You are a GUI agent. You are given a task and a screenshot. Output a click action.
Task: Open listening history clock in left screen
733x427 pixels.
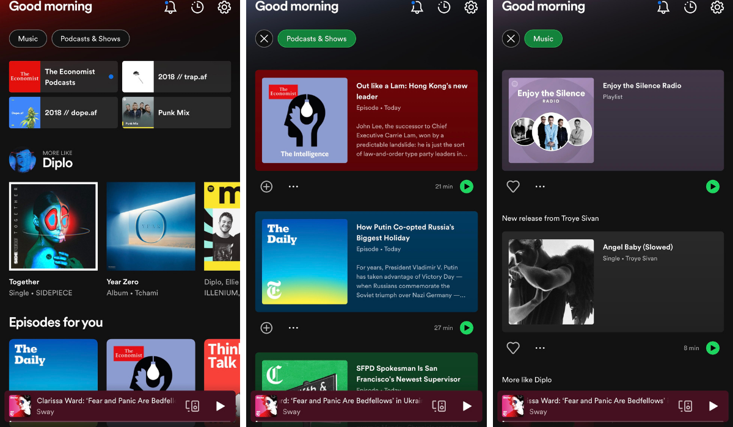(197, 7)
